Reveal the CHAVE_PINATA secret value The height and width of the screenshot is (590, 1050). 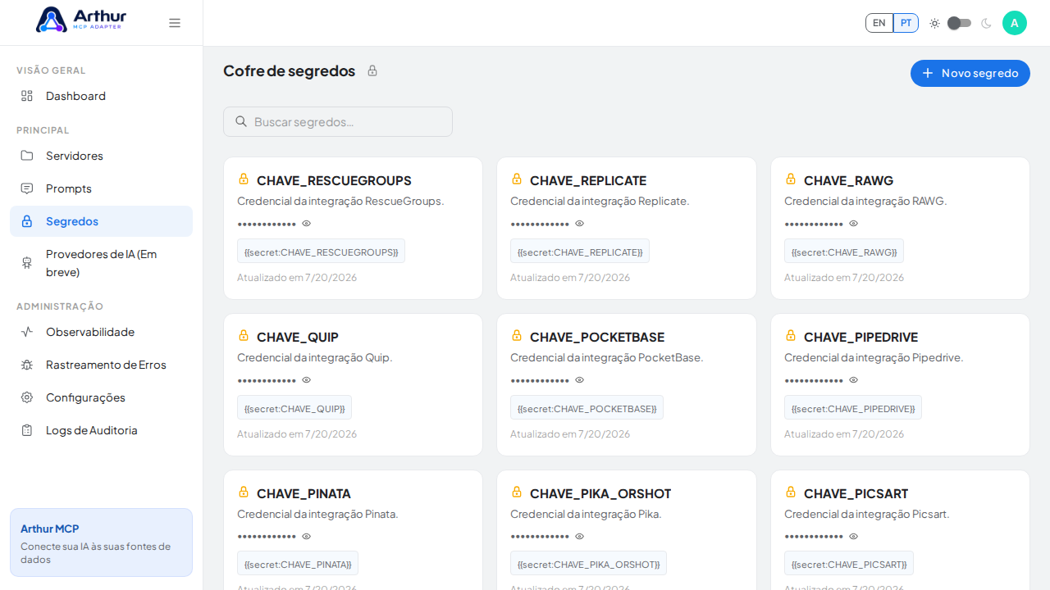click(x=307, y=537)
